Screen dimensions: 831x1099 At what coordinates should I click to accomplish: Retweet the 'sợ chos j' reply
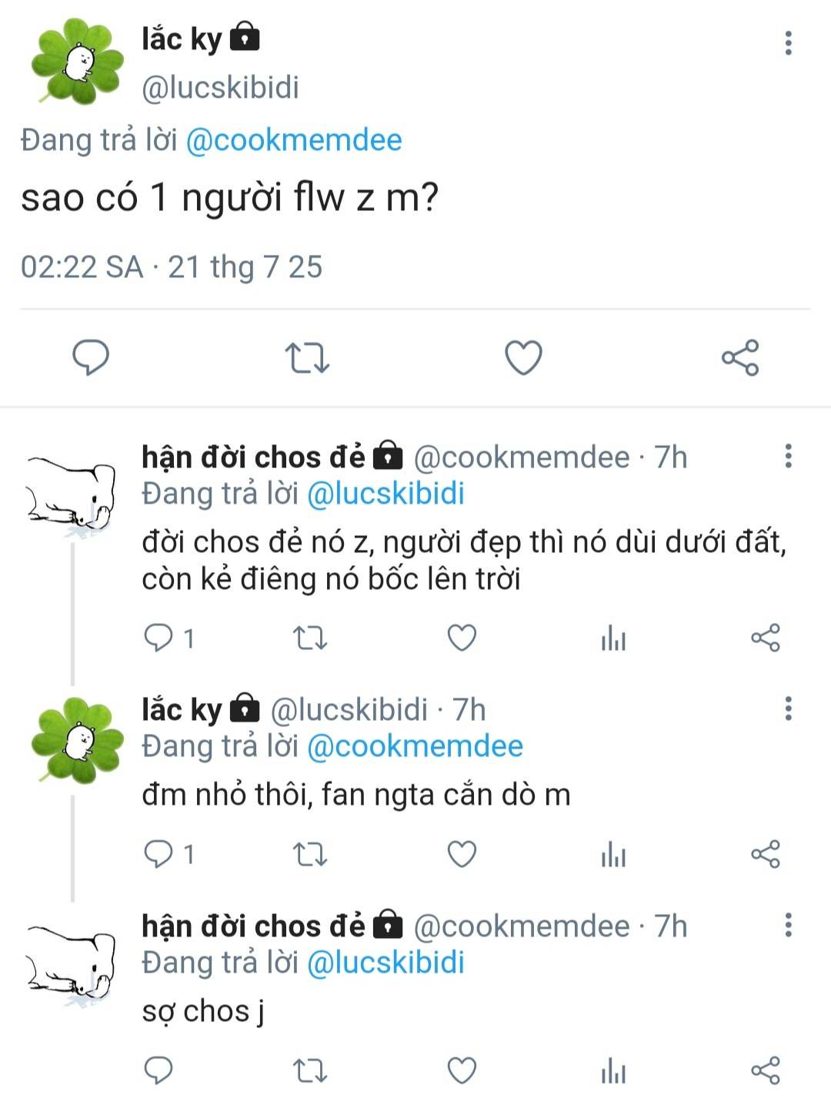310,1071
